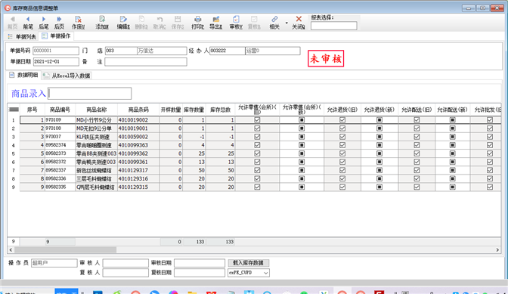Image resolution: width=508 pixels, height=294 pixels.
Task: Click the 经办人 code field 003222
Action: (x=227, y=51)
